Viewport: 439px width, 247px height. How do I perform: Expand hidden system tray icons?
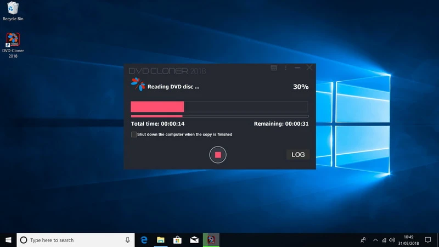[x=375, y=240]
